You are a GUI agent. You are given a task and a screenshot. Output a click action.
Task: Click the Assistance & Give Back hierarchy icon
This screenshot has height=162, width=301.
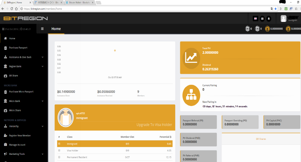[x=5, y=57]
